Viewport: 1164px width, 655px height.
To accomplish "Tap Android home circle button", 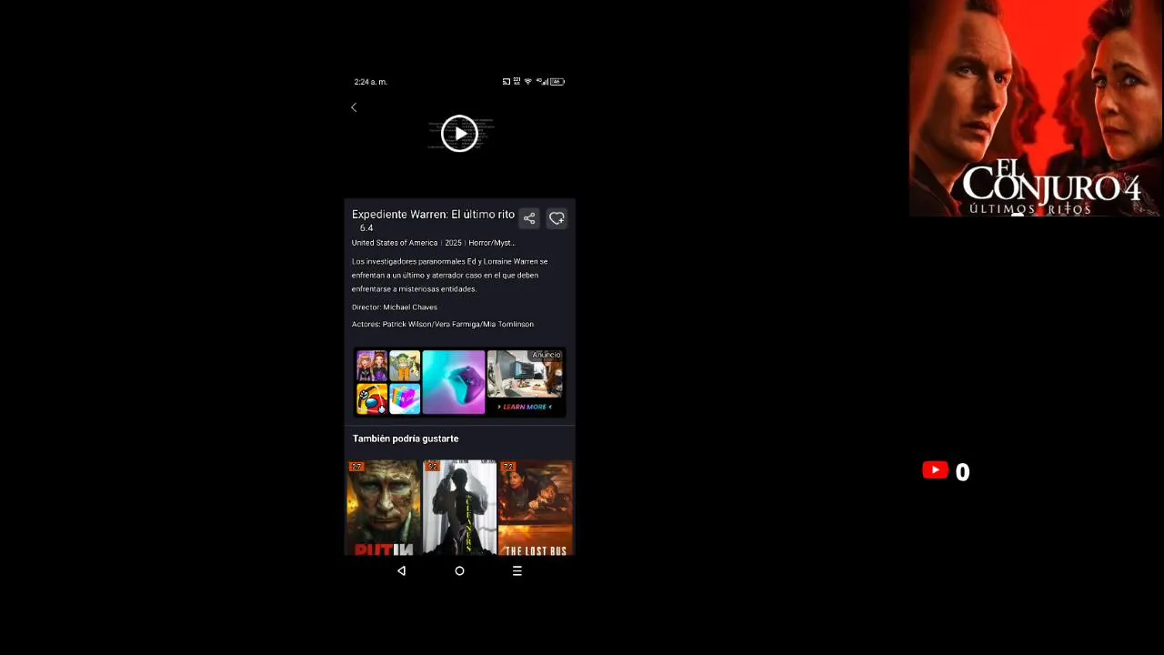I will [459, 571].
